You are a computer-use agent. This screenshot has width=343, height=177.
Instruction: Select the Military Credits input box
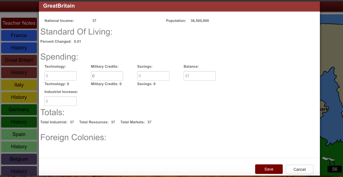point(107,76)
